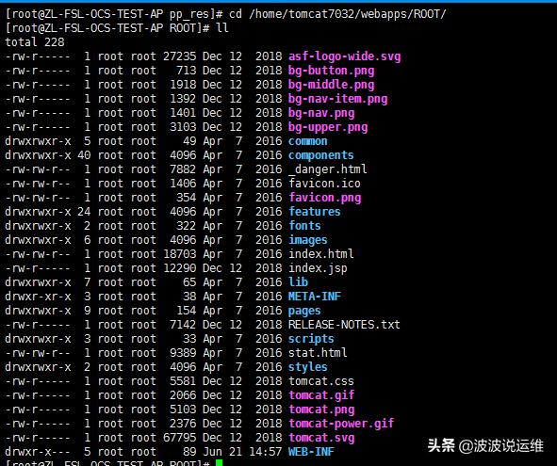Click the drwxr-x--- permissions of WEB-INF

click(38, 452)
